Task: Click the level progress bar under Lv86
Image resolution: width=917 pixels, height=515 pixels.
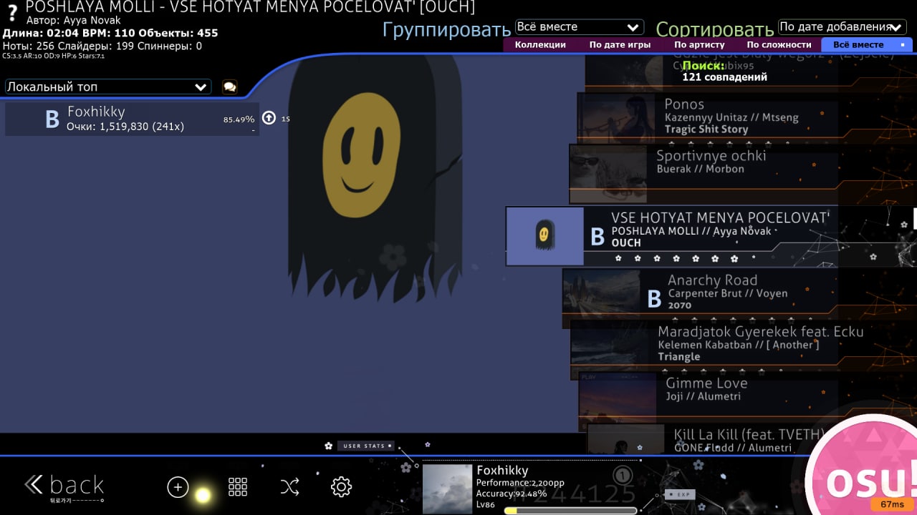Action: 570,511
